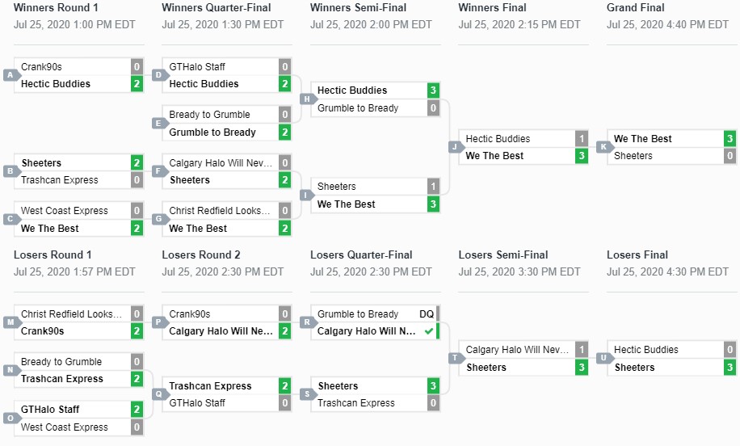Image resolution: width=740 pixels, height=446 pixels.
Task: Open Sheeters in the Losers Final match
Action: pyautogui.click(x=635, y=368)
